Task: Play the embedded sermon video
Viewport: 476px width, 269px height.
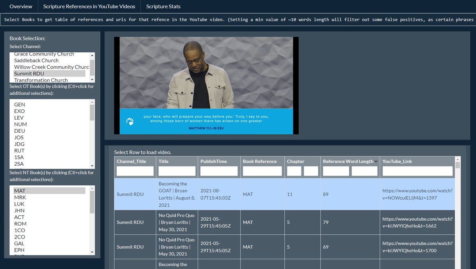Action: pos(206,86)
